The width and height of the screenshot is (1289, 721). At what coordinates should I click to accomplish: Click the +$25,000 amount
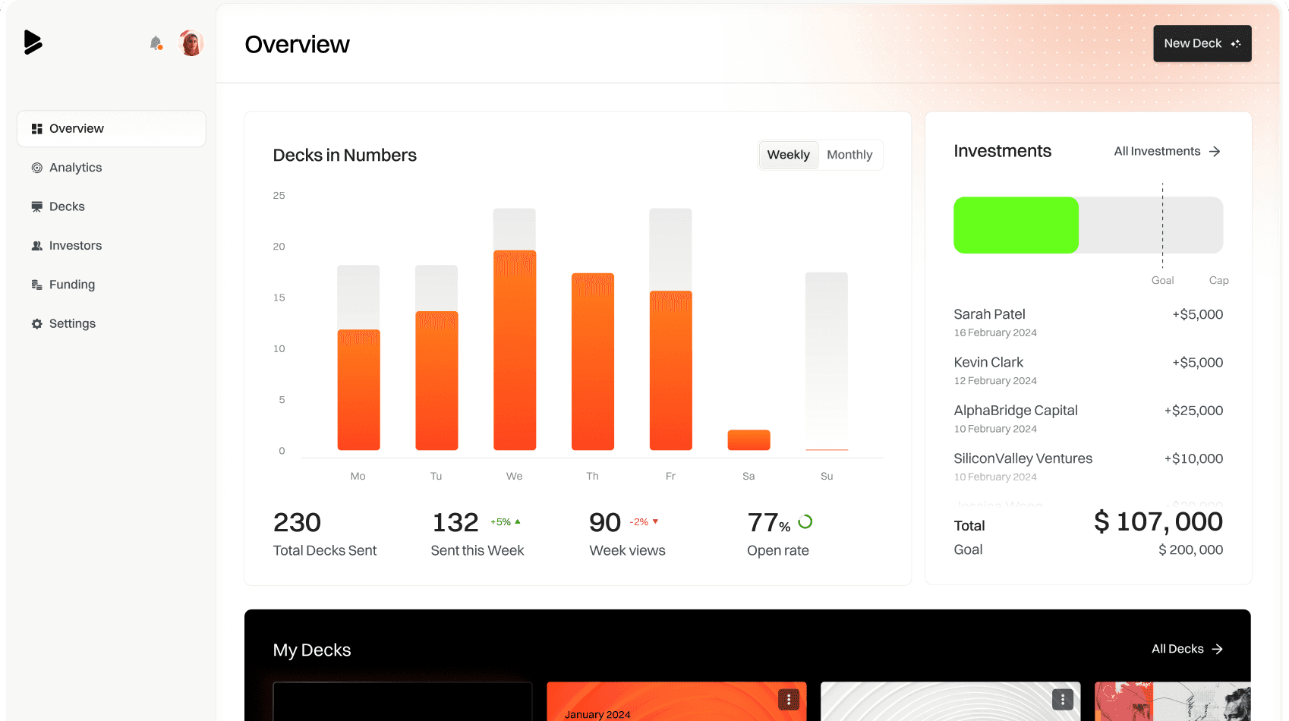[1193, 411]
